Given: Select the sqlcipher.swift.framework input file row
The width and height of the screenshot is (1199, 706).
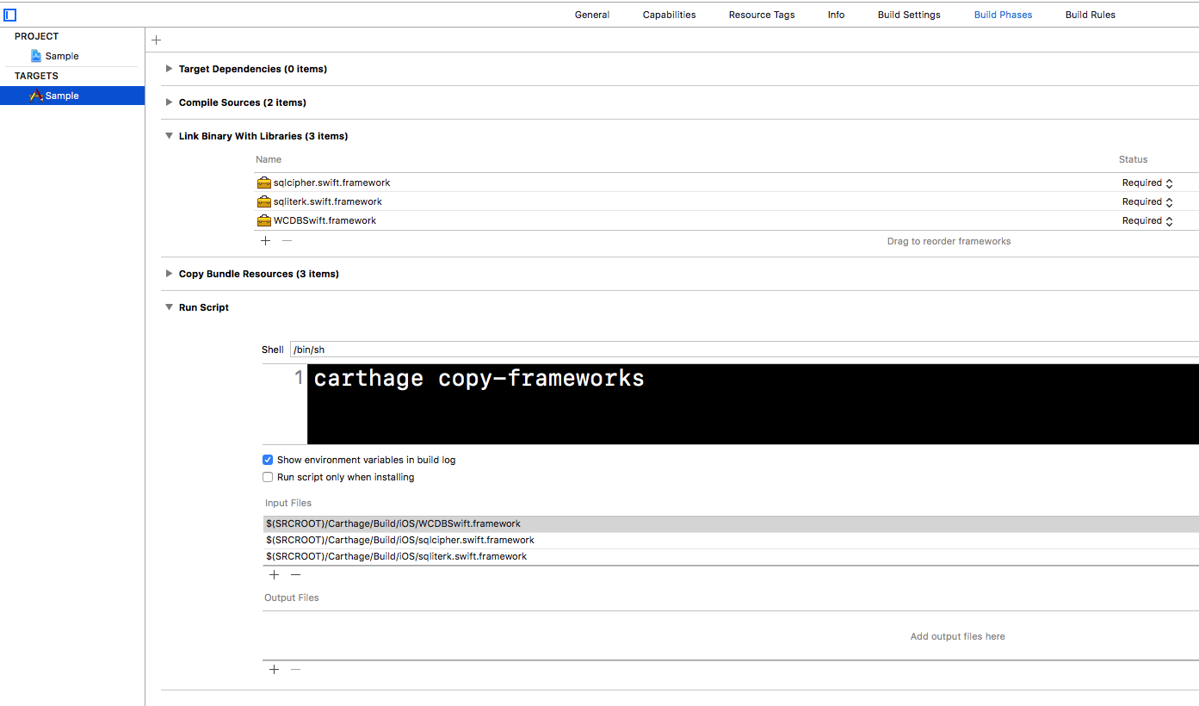Looking at the screenshot, I should pos(400,540).
